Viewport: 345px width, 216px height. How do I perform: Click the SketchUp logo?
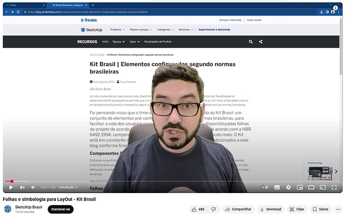pos(91,29)
